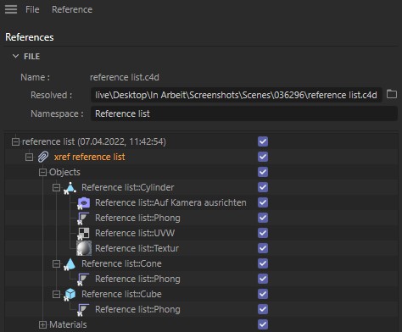This screenshot has width=402, height=332.
Task: Collapse the Reference list::Cone node
Action: click(x=56, y=263)
